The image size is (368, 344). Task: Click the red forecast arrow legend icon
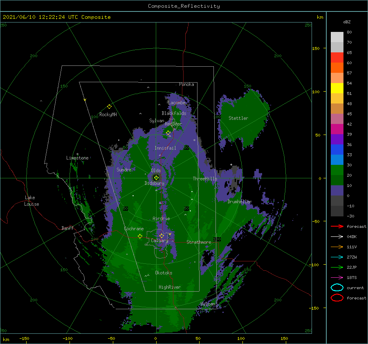(x=337, y=226)
